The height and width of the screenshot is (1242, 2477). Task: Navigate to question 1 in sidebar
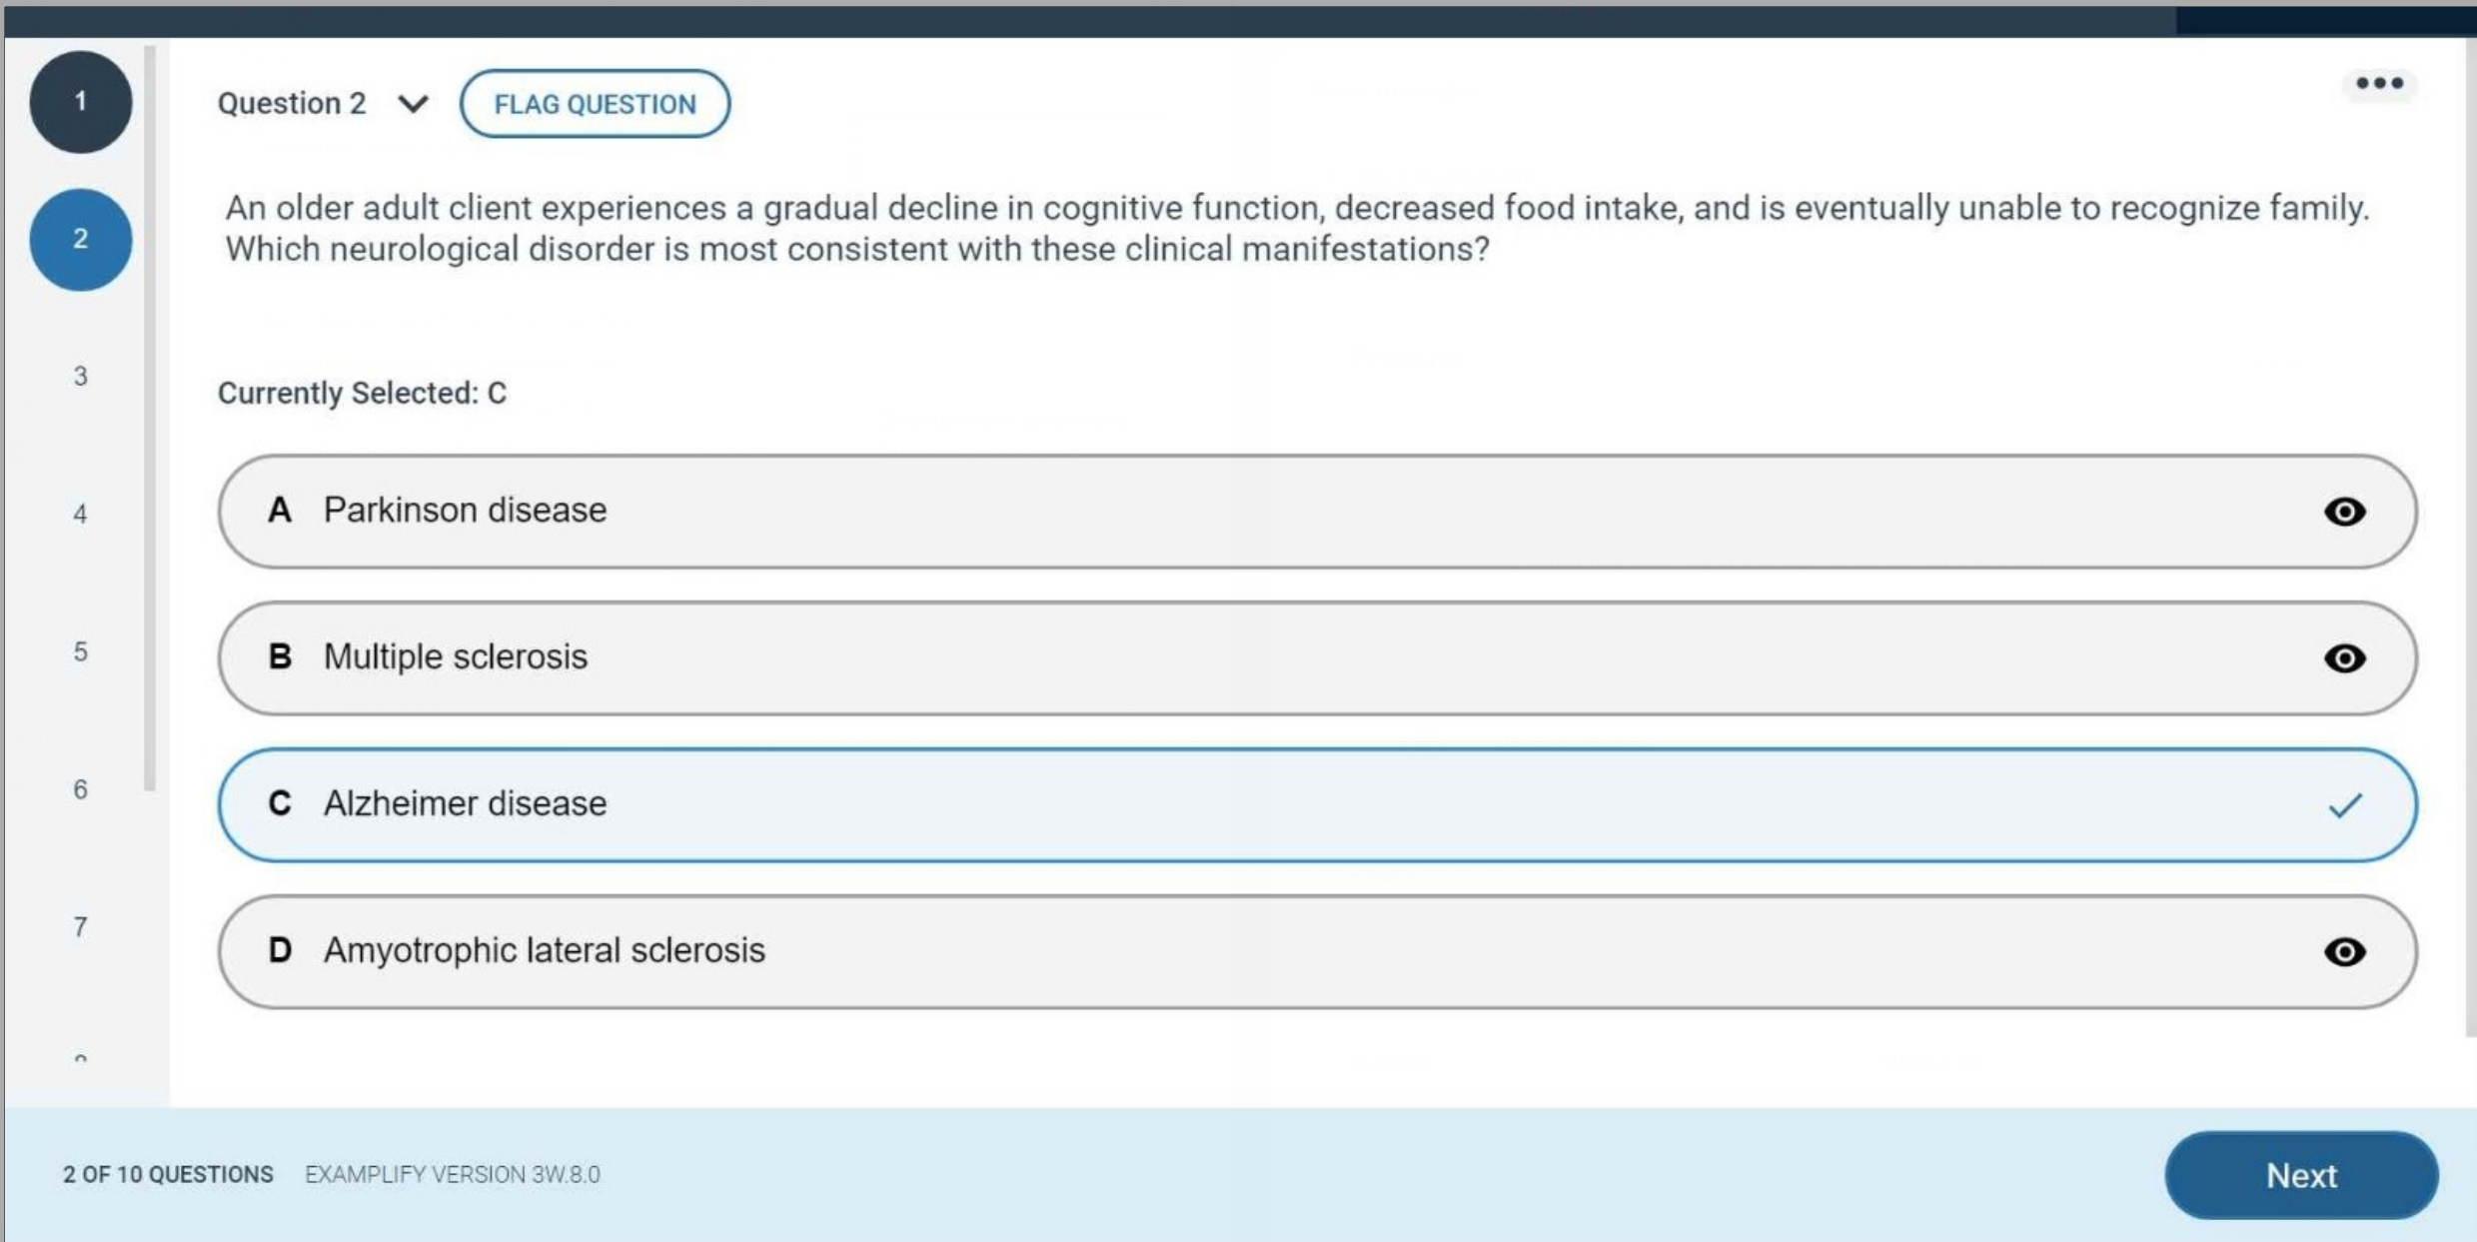[x=80, y=101]
